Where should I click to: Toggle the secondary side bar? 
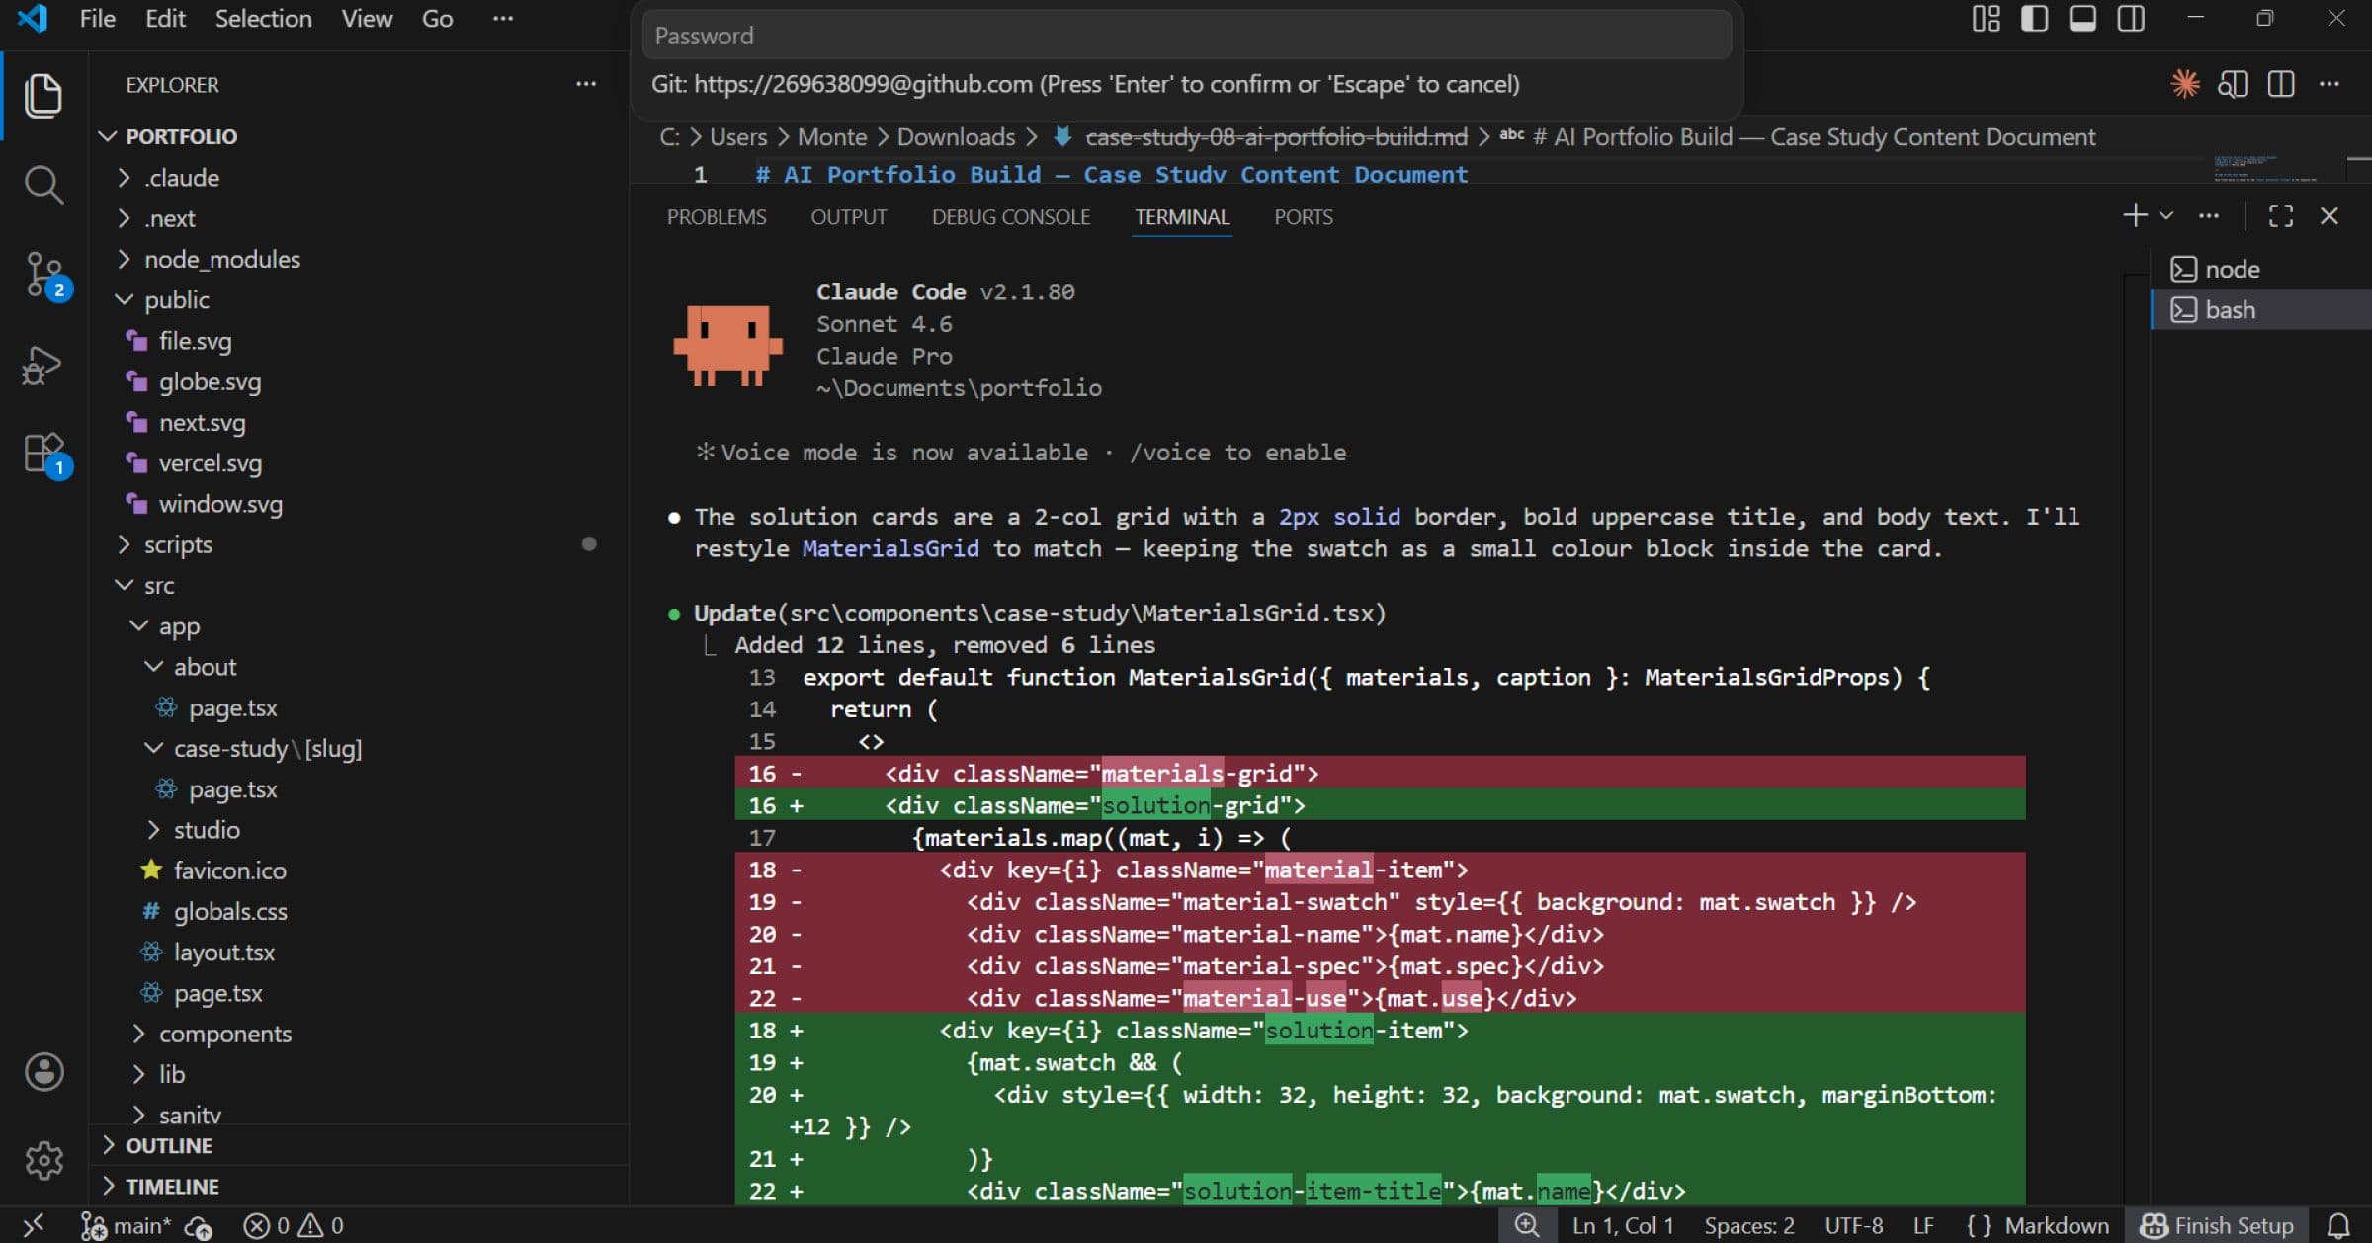pos(2131,19)
